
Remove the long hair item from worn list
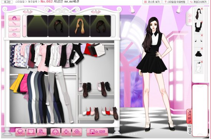[202, 9]
